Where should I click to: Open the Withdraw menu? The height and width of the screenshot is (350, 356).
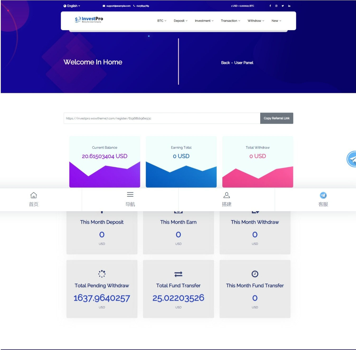coord(256,21)
